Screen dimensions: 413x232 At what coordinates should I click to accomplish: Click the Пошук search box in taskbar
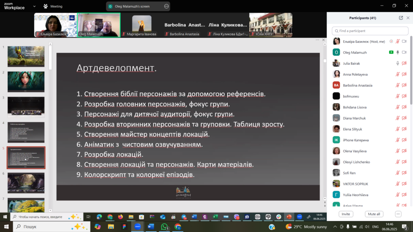(x=51, y=226)
